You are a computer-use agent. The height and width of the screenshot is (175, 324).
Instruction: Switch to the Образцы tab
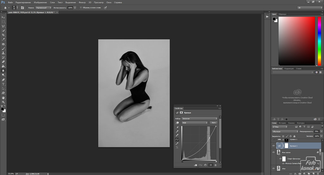(x=282, y=14)
